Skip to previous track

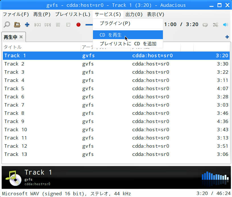[x=38, y=25]
